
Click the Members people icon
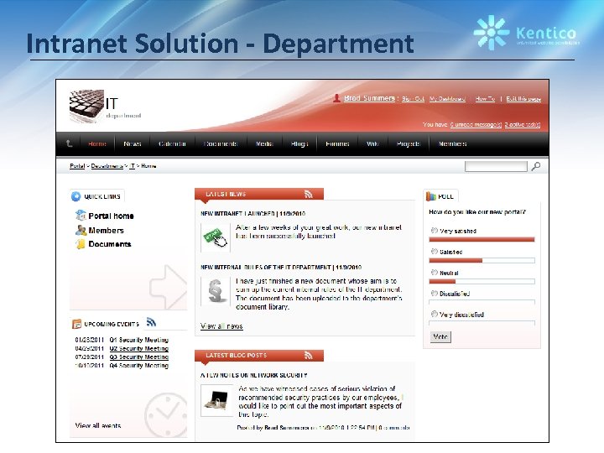click(81, 231)
